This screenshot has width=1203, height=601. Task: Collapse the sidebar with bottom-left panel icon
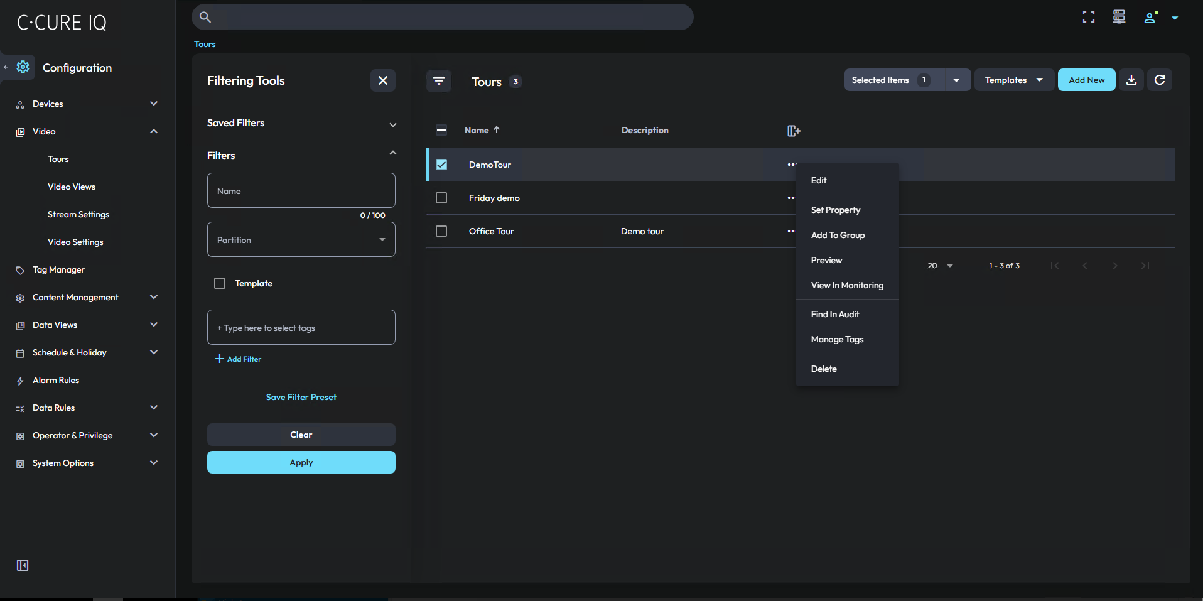pos(23,565)
